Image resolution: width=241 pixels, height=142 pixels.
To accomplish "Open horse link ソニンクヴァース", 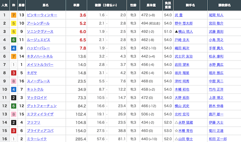I will pyautogui.click(x=40, y=32).
